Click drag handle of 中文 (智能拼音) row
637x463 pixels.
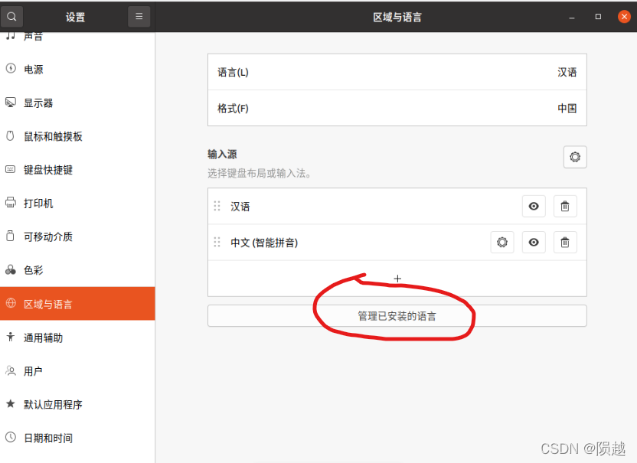pos(217,243)
